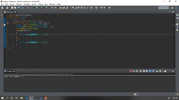Open the Help menu
Screen dimensions: 179x100
coord(58,4)
